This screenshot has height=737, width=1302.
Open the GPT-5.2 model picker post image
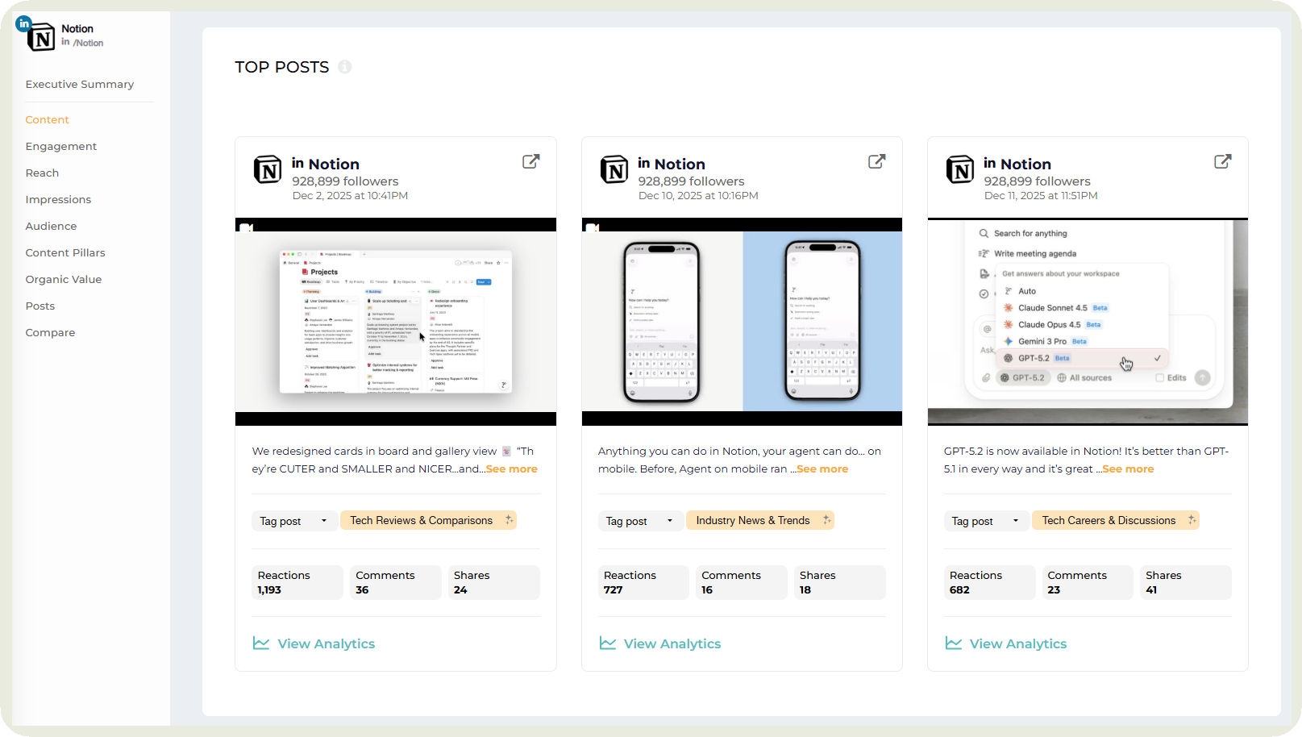[x=1087, y=322]
